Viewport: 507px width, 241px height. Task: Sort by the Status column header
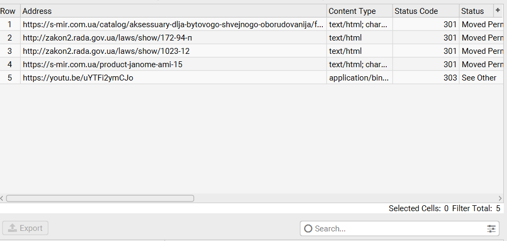[x=476, y=11]
